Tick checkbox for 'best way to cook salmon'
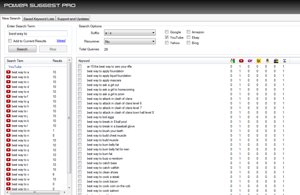 pyautogui.click(x=80, y=190)
